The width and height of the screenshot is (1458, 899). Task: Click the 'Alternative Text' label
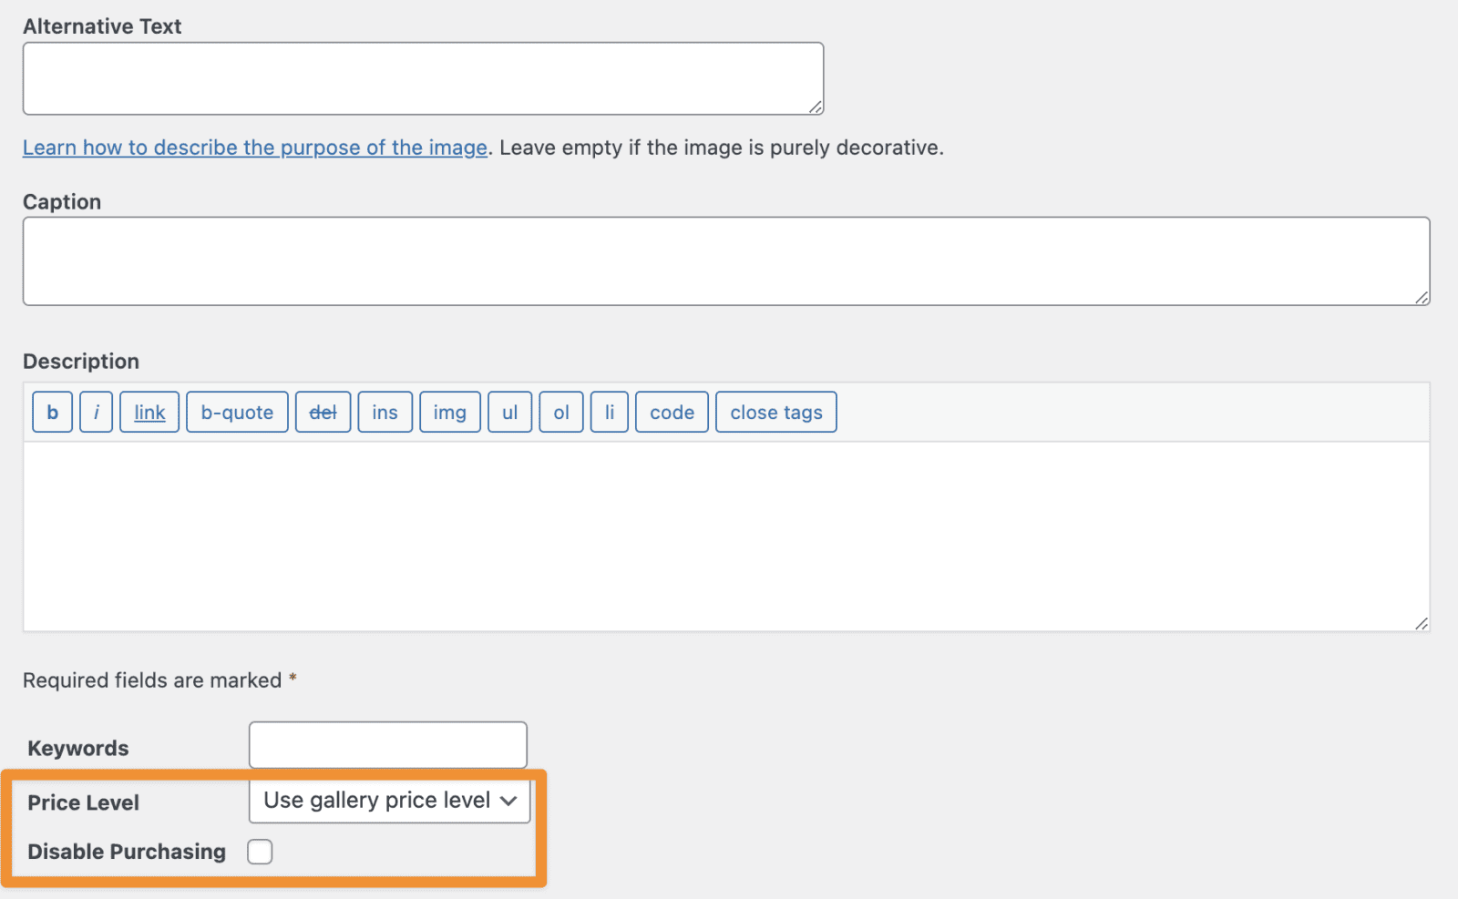pyautogui.click(x=102, y=26)
